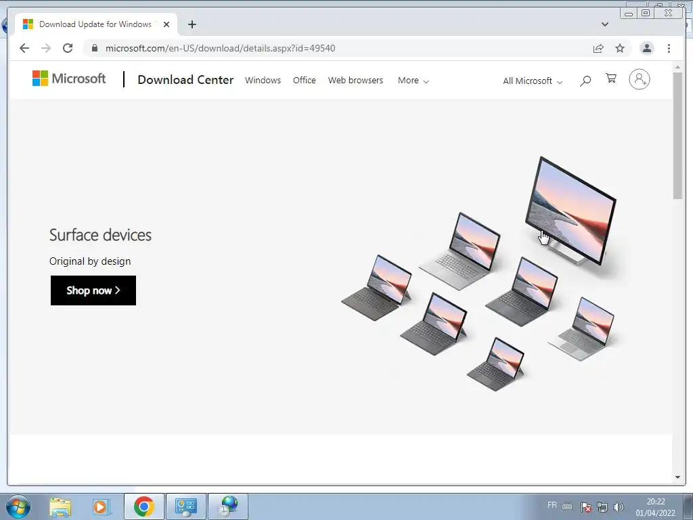Click the browser forward arrow

click(46, 48)
